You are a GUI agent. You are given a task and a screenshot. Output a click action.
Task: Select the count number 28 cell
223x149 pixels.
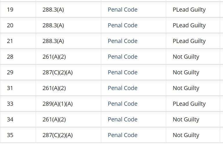click(x=10, y=57)
